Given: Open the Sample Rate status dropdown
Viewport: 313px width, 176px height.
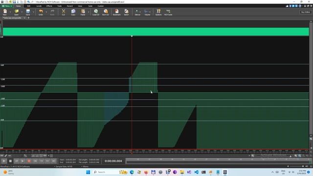Looking at the screenshot, I should pos(63,166).
